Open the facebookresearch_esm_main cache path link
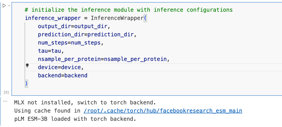The image size is (282, 127). tap(163, 111)
